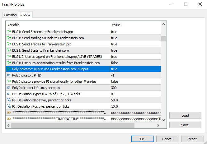Click the true value for Send Screens

coord(114,32)
